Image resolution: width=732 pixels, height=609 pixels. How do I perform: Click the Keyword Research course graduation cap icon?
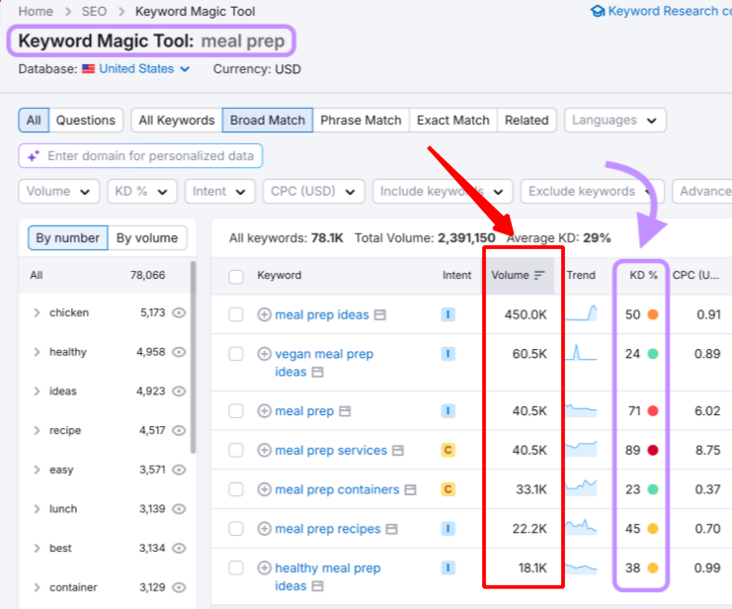598,11
